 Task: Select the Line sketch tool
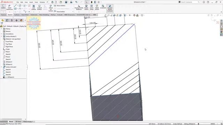point(15,6)
